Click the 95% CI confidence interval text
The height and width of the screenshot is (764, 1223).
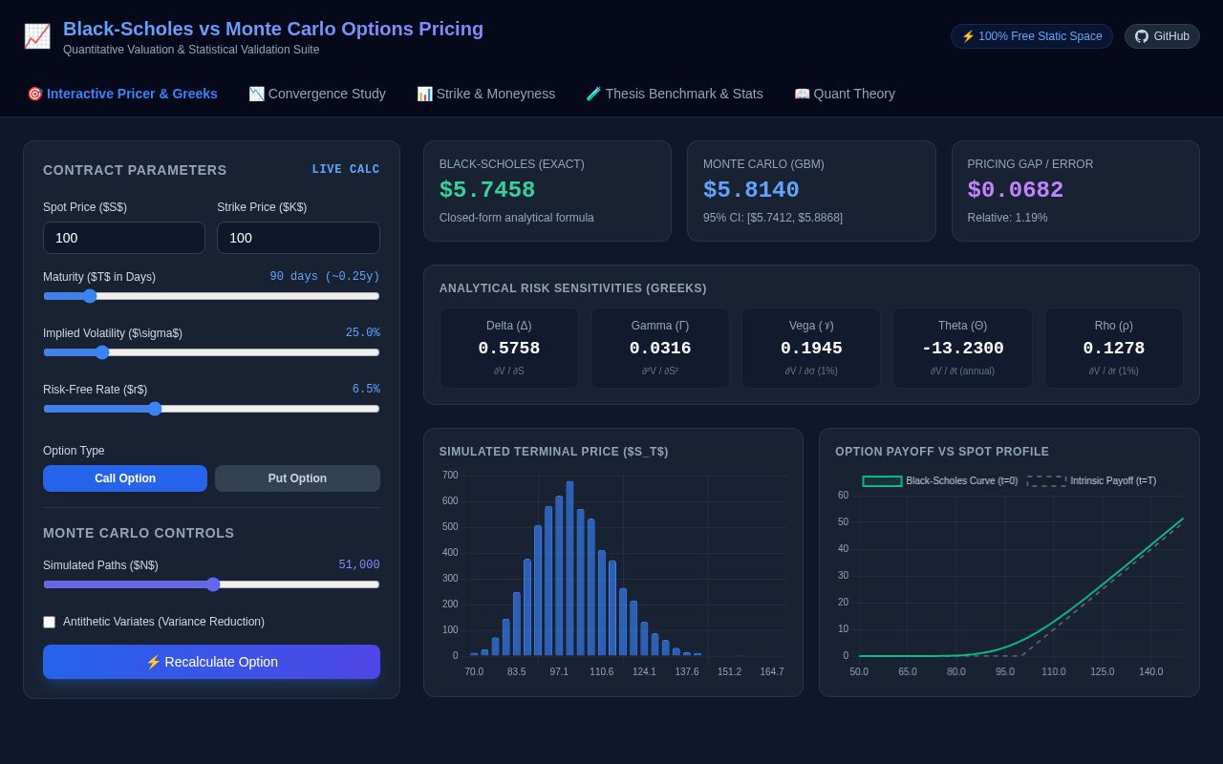773,218
